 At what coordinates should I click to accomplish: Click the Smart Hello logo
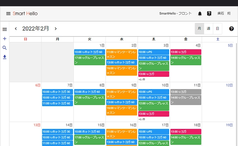click(25, 14)
